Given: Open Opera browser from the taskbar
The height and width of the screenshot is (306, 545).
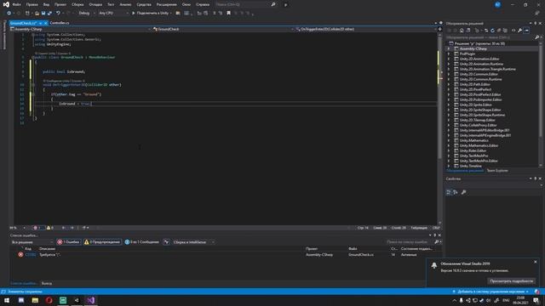Looking at the screenshot, I should [x=49, y=300].
